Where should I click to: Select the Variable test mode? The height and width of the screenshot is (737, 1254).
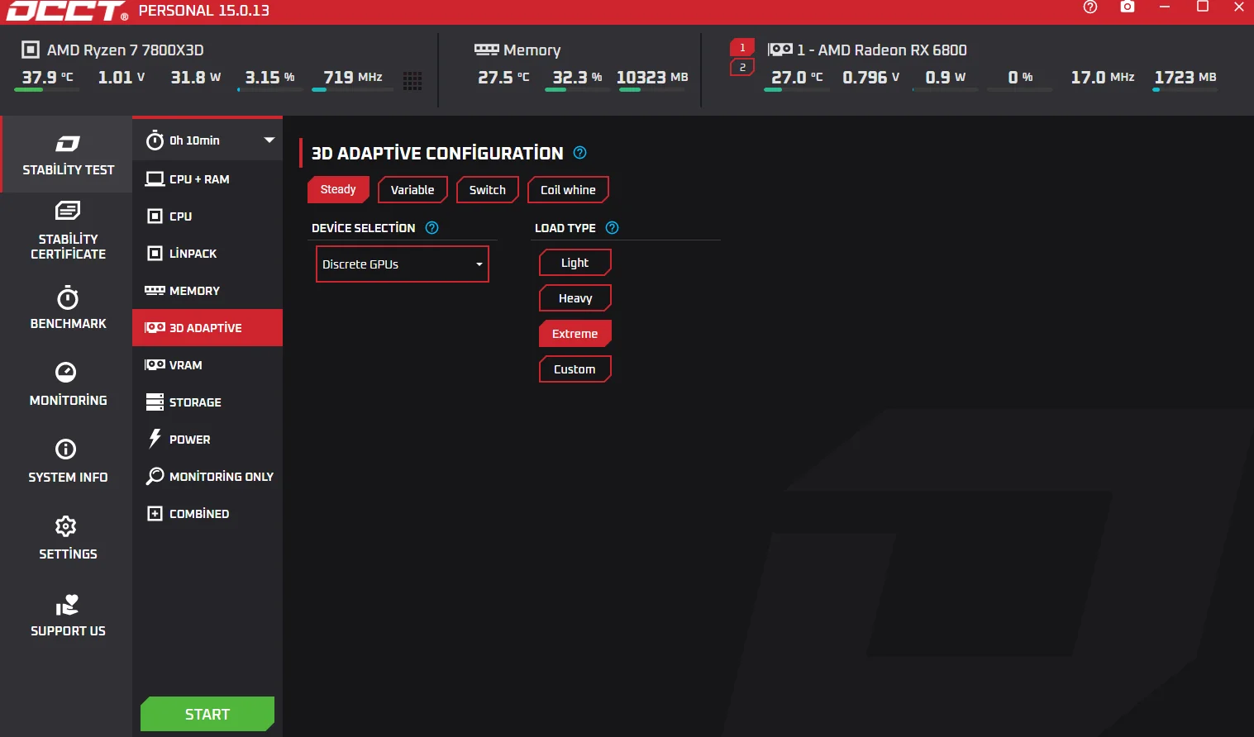pyautogui.click(x=412, y=189)
